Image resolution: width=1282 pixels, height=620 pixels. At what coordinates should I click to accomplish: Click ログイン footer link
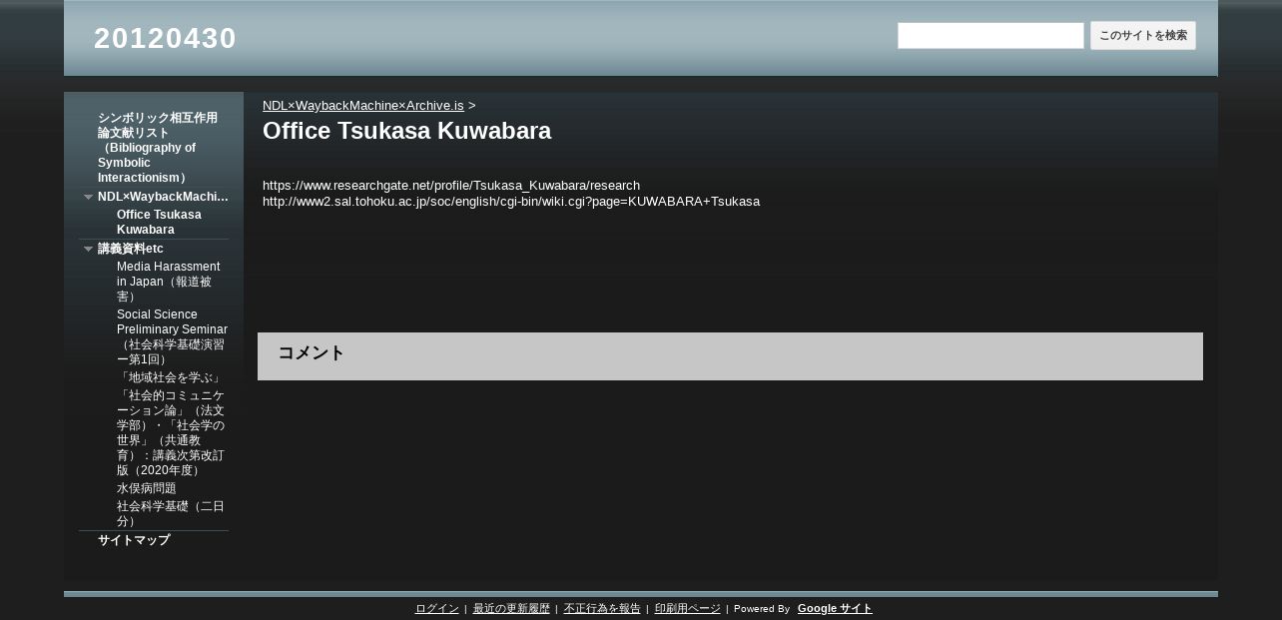437,609
